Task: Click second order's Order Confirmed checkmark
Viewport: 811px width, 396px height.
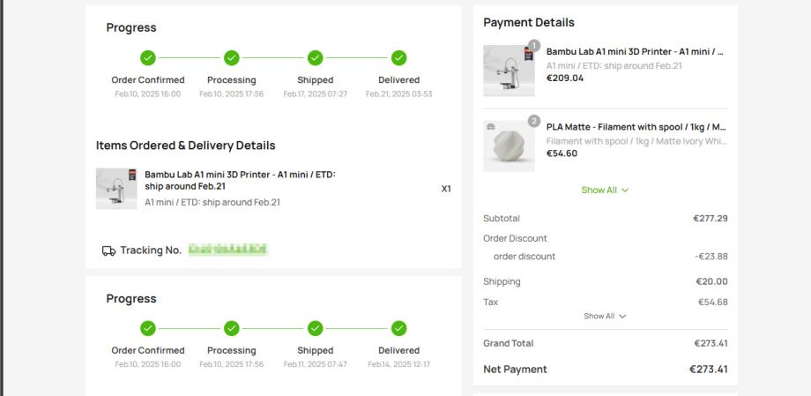Action: (148, 329)
